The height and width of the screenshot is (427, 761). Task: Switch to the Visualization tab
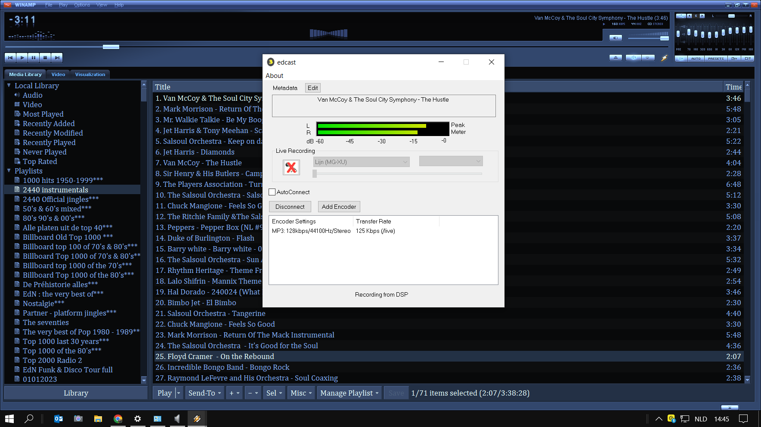(x=90, y=74)
